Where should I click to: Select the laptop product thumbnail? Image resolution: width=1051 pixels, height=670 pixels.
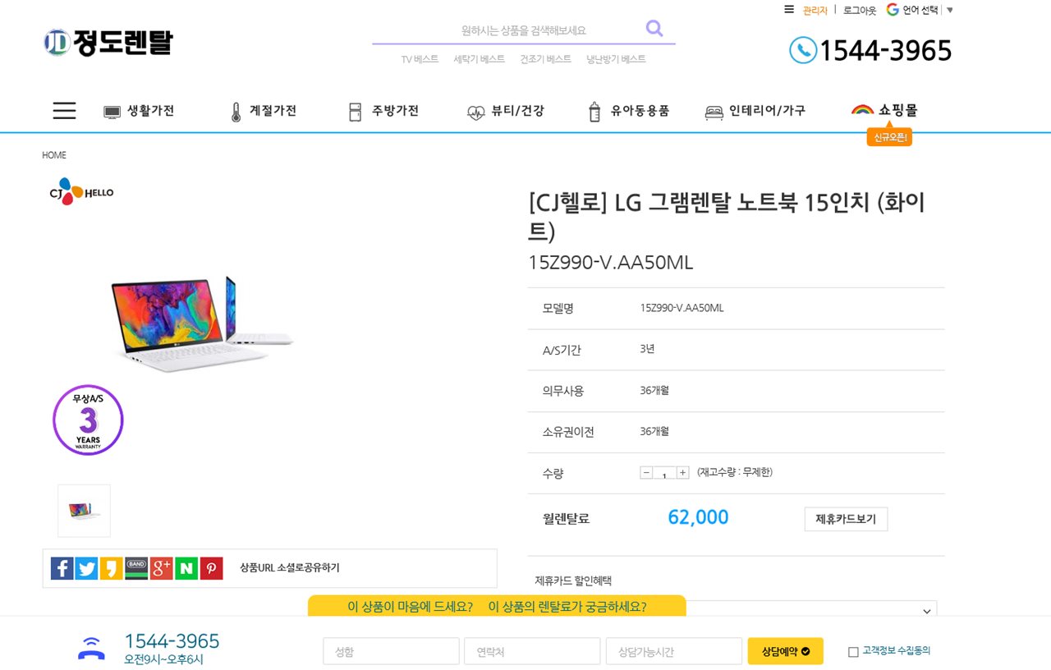(x=84, y=511)
